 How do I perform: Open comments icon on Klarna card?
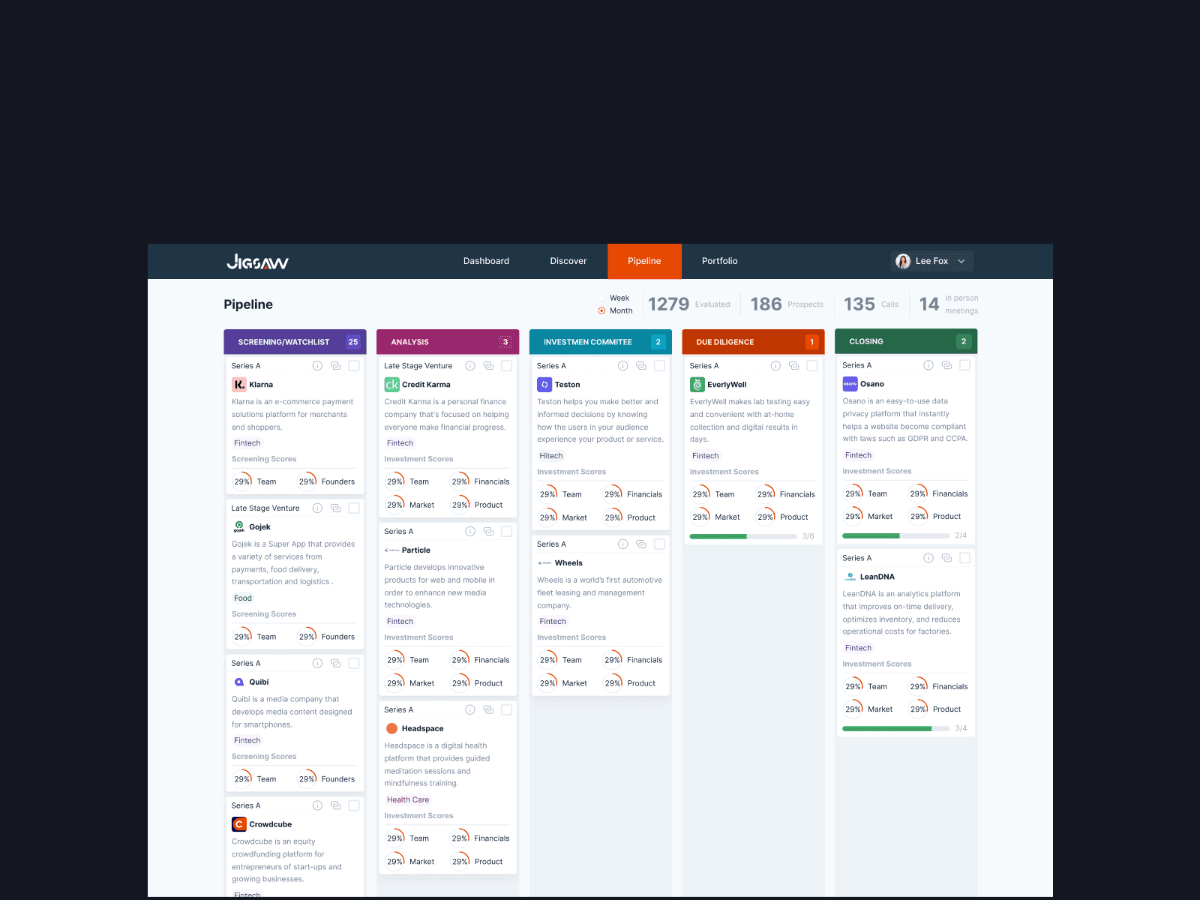(335, 366)
